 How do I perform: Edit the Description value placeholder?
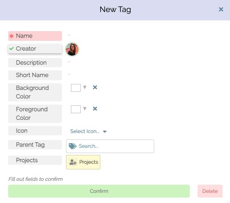pyautogui.click(x=69, y=62)
